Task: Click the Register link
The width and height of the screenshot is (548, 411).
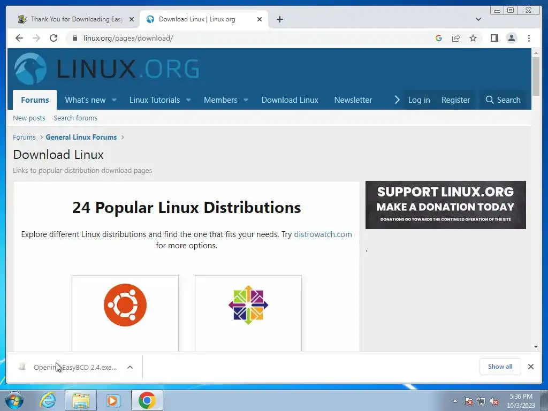Action: (455, 100)
